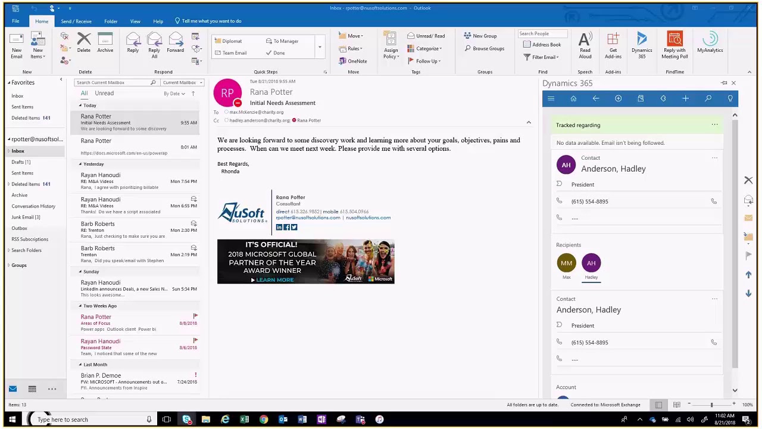Select Max recipient avatar
Screen dimensions: 762x429
tap(566, 263)
